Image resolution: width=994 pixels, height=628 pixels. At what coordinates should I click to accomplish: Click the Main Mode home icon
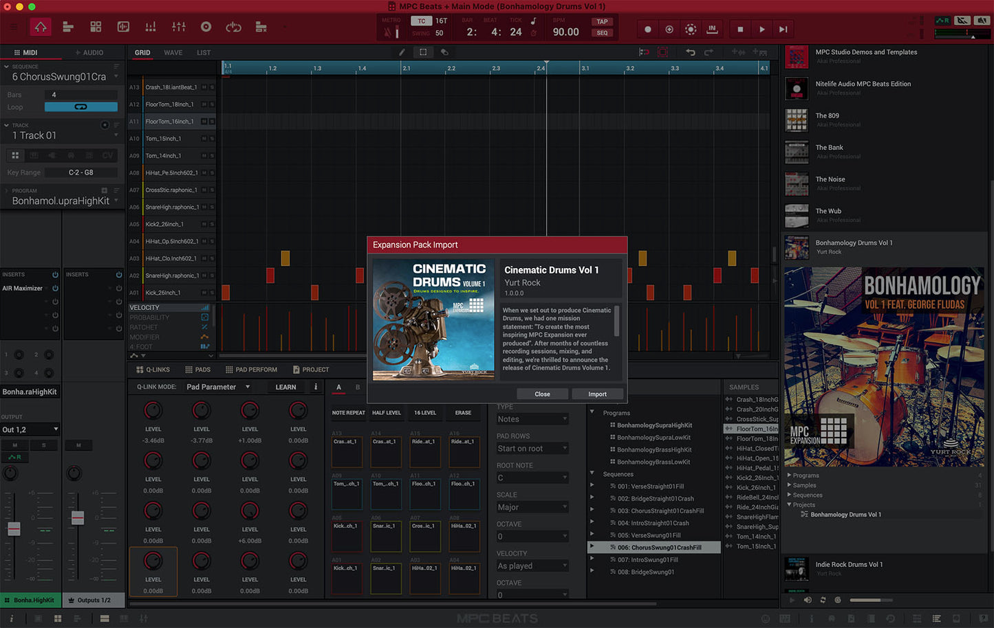[41, 27]
